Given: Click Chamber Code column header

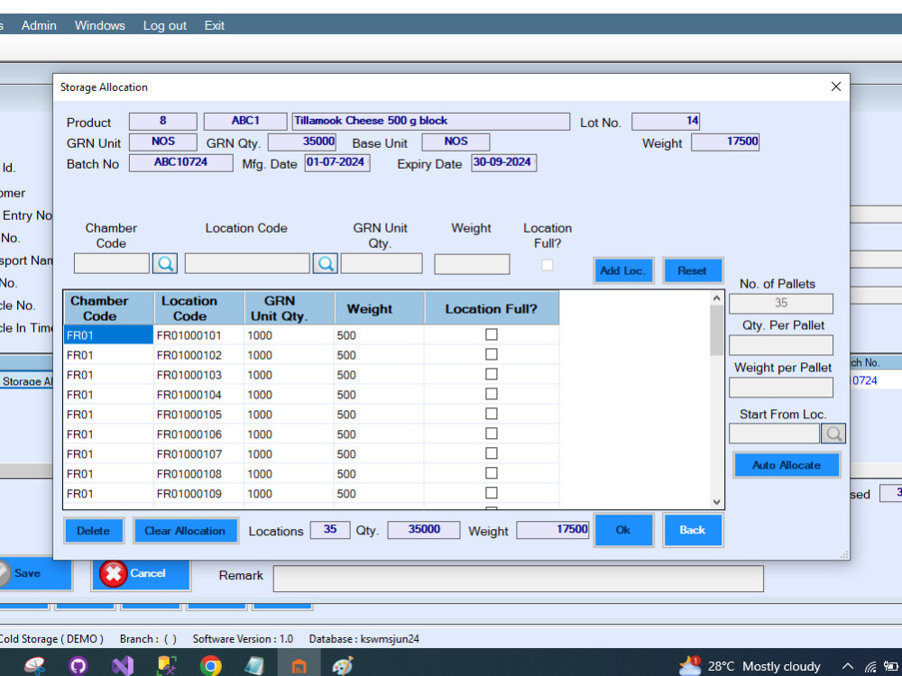Looking at the screenshot, I should click(x=109, y=308).
